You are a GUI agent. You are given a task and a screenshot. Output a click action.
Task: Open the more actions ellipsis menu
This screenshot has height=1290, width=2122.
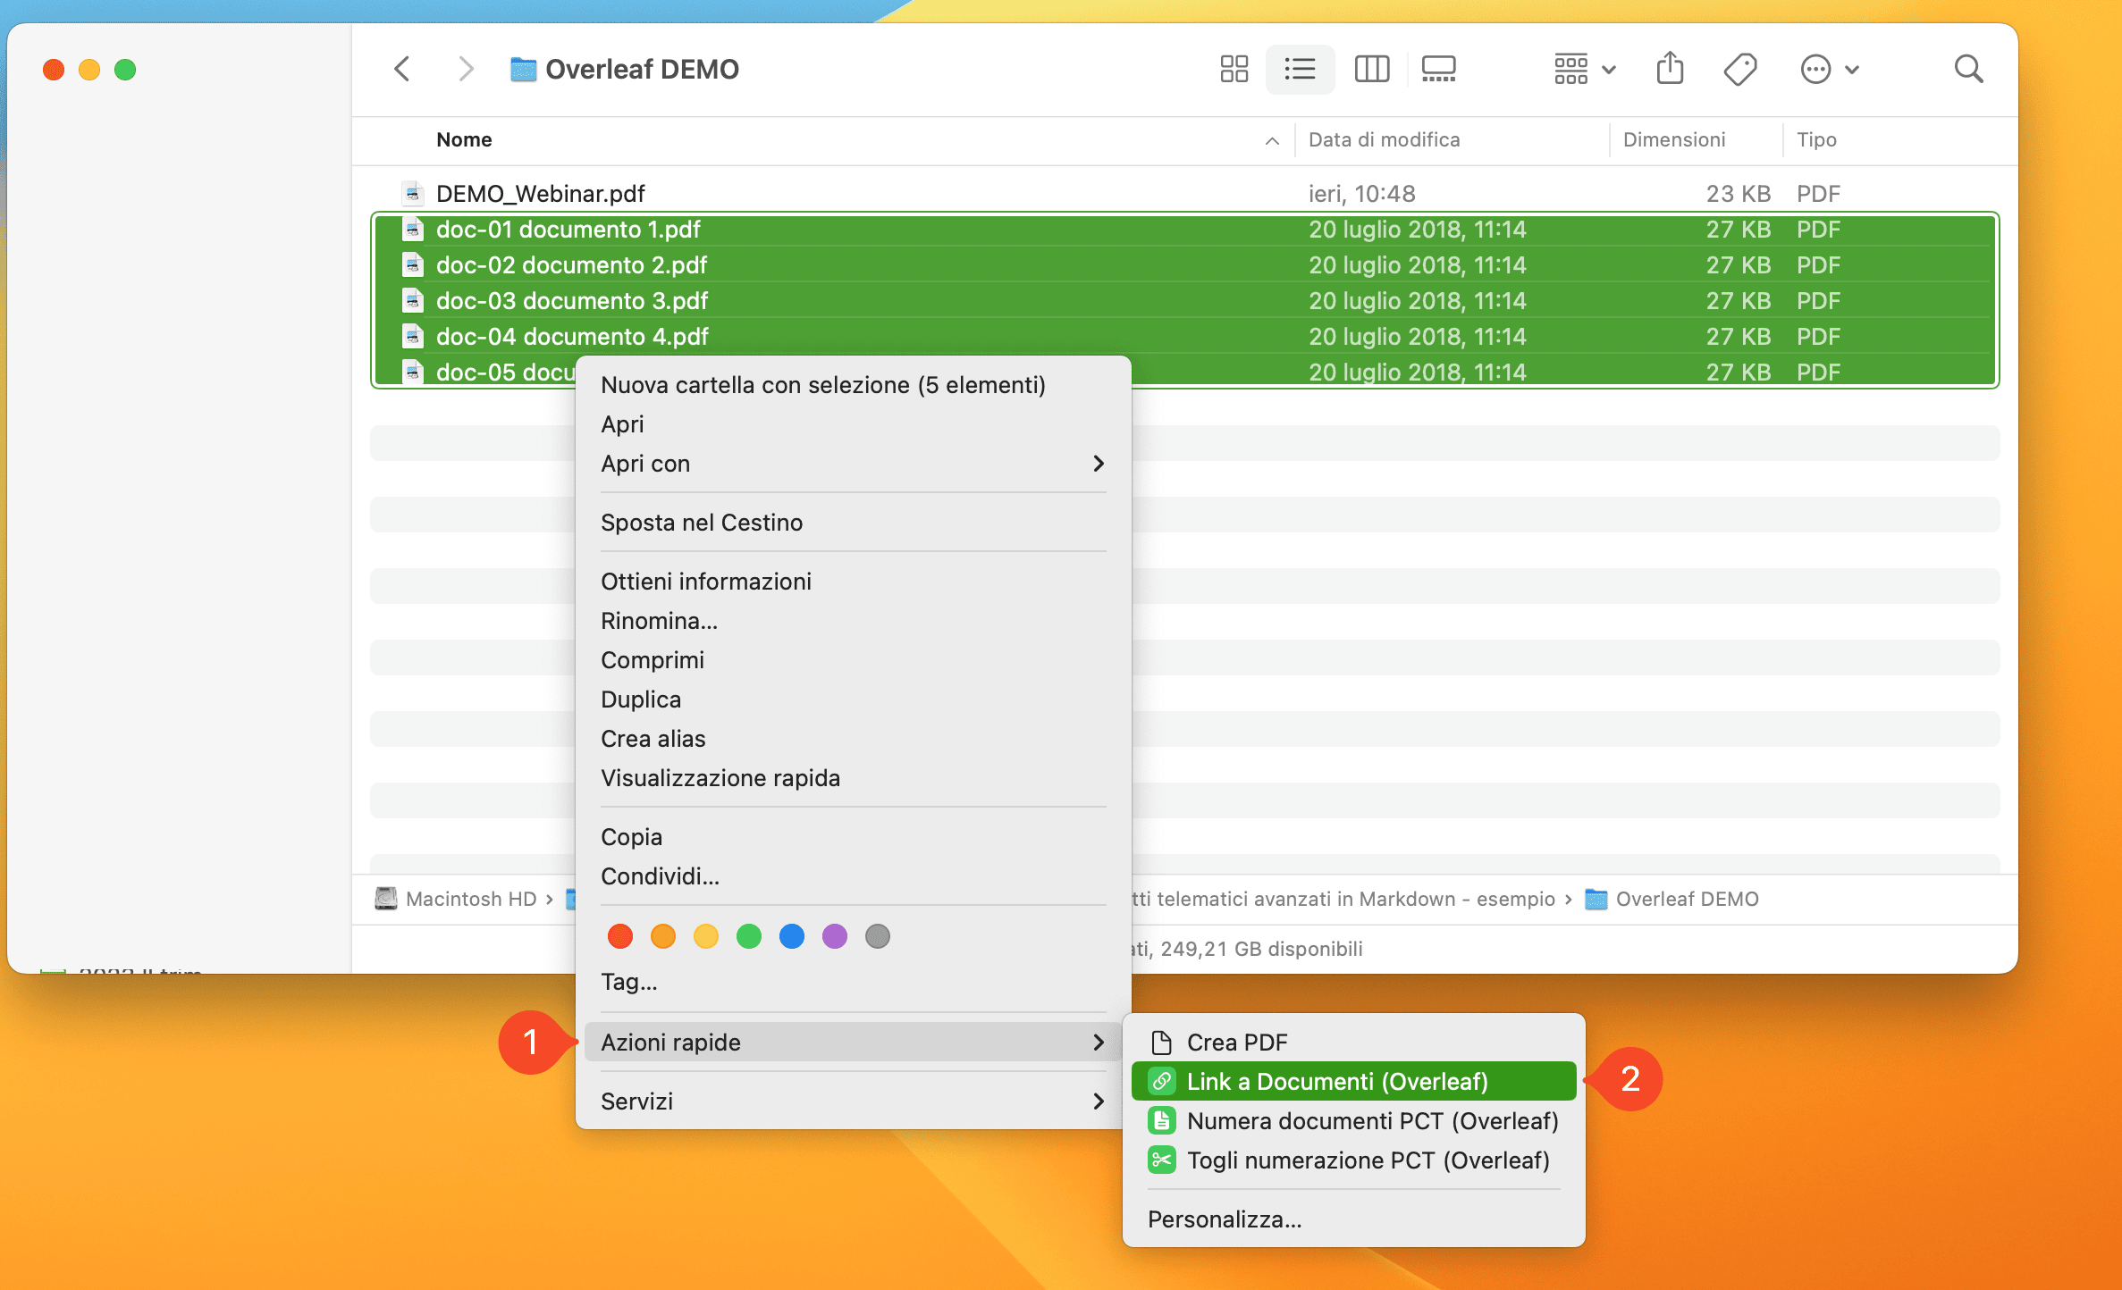[x=1830, y=69]
